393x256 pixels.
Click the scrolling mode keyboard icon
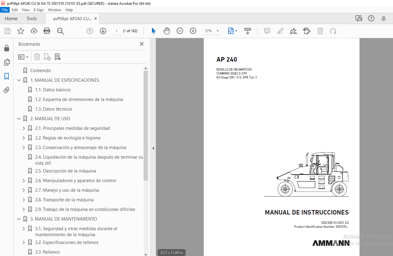(x=248, y=31)
